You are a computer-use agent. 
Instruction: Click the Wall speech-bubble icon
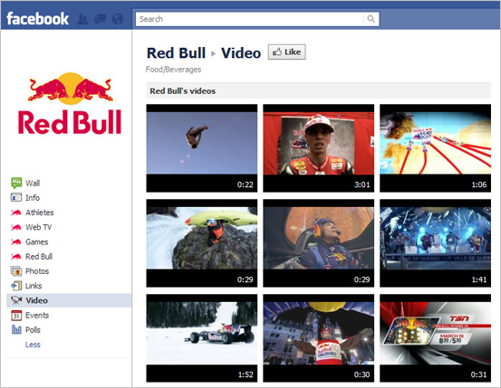pos(16,183)
